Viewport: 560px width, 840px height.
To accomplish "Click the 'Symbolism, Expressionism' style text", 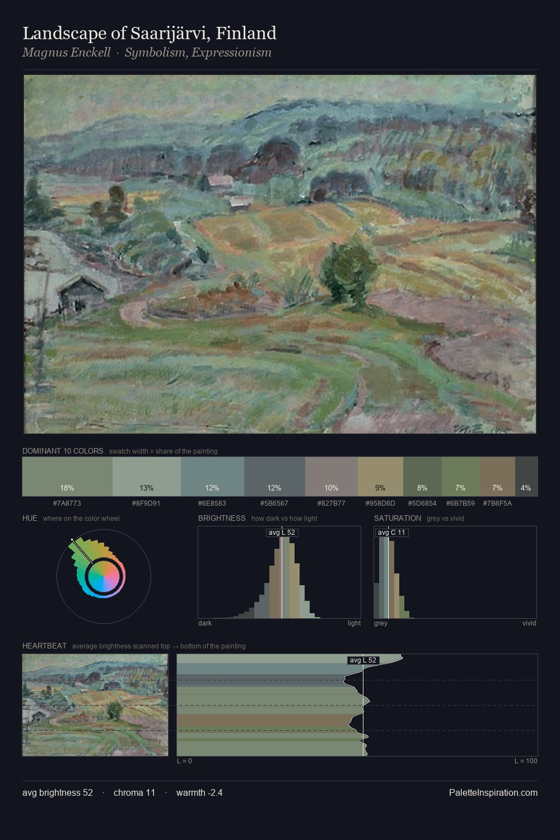I will coord(198,53).
